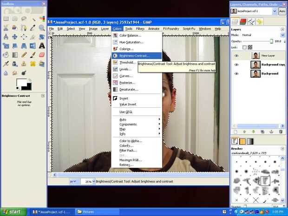
Task: Select the Alignment tool
Action: click(x=24, y=37)
